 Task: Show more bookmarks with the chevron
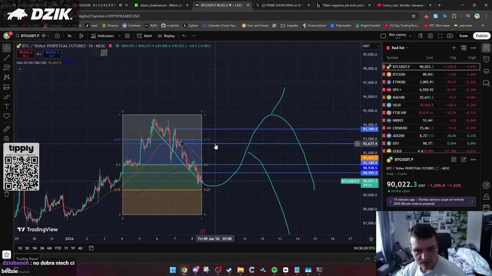tap(483, 25)
